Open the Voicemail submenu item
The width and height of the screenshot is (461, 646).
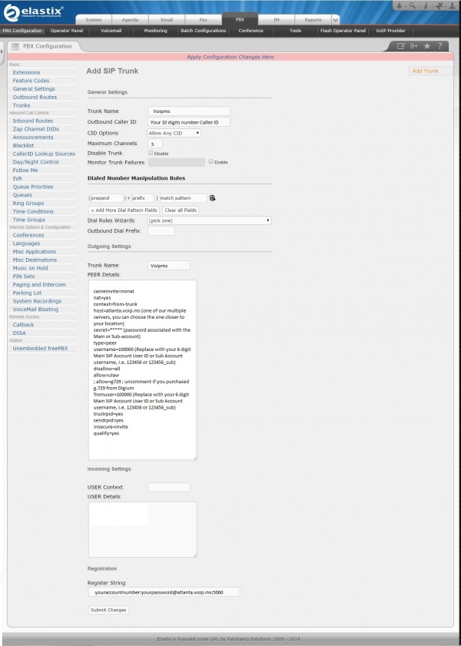pos(111,31)
